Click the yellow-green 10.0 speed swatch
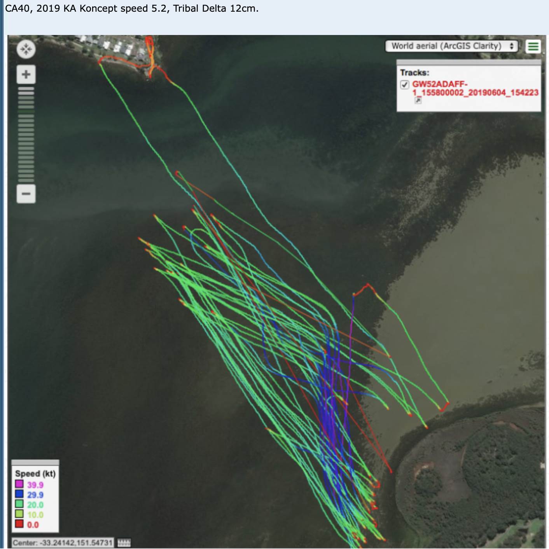The width and height of the screenshot is (549, 549). [x=19, y=514]
